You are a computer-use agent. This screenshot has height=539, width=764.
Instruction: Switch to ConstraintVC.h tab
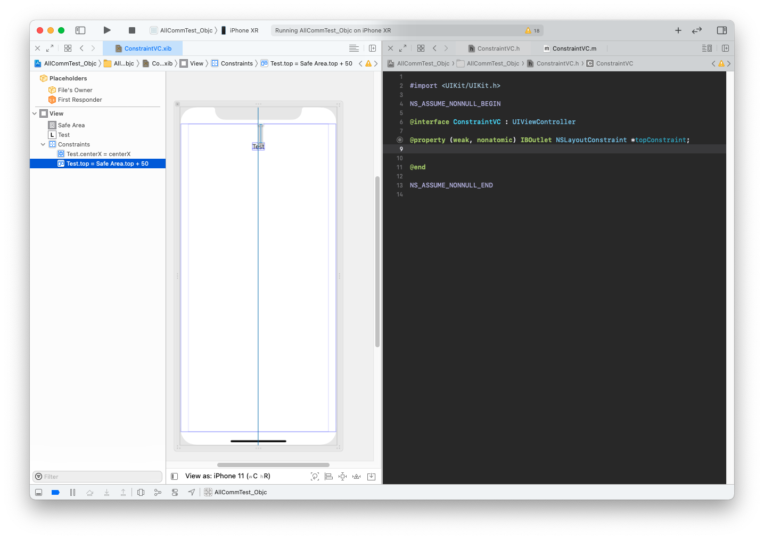pyautogui.click(x=494, y=48)
